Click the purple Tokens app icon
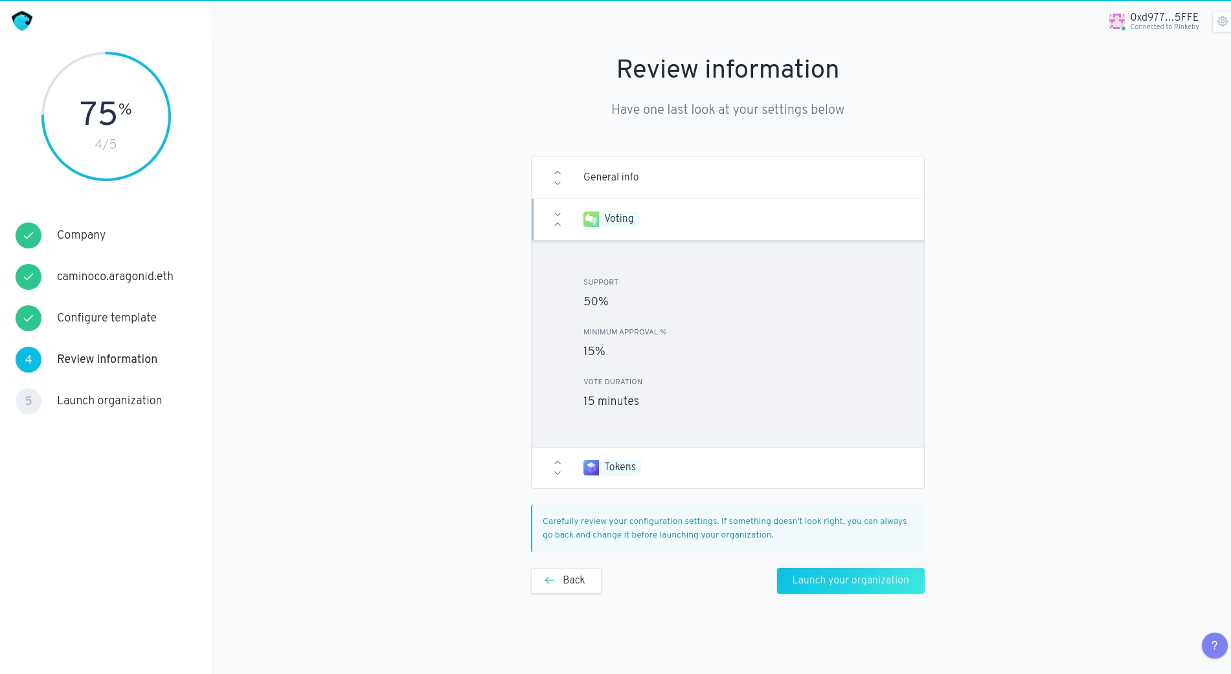 [x=591, y=468]
